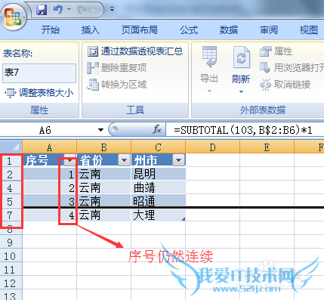Screen dimensions: 324x300
Task: Select column A header
Action: [49, 147]
